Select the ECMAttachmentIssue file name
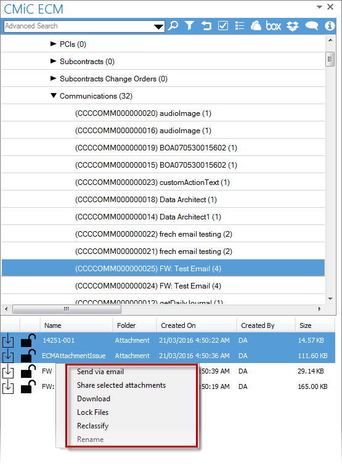The width and height of the screenshot is (342, 466). [x=74, y=356]
